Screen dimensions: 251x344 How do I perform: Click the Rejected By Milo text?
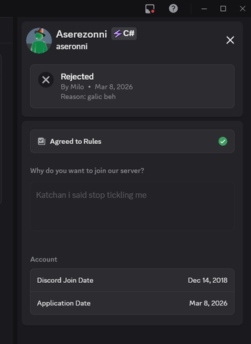tap(72, 87)
